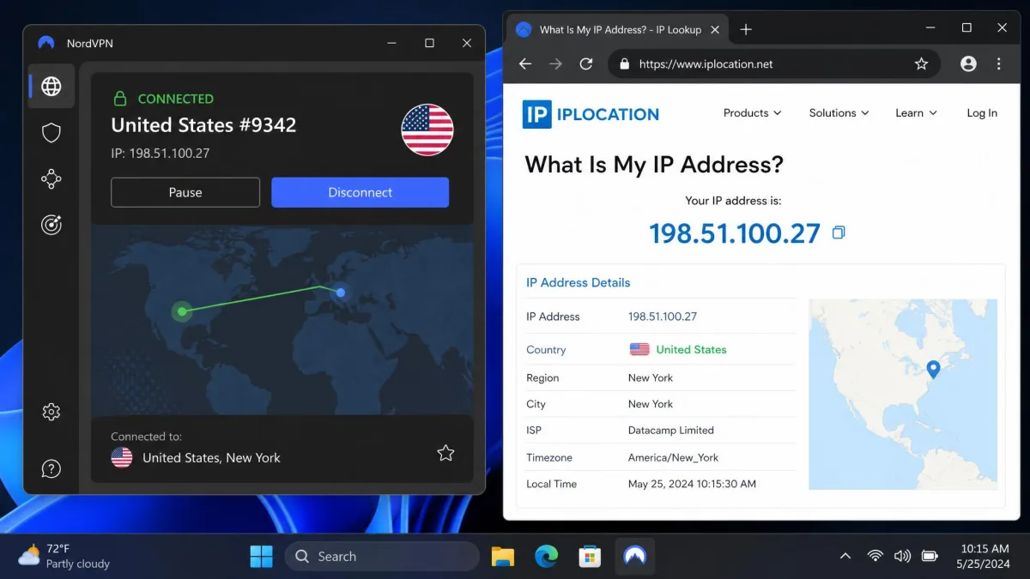Screen dimensions: 1030x579
Task: Expand the Learn menu
Action: [x=916, y=113]
